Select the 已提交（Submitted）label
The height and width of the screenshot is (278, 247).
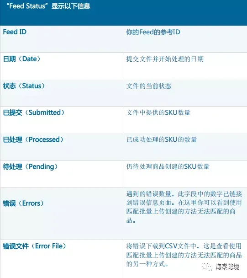(x=34, y=112)
